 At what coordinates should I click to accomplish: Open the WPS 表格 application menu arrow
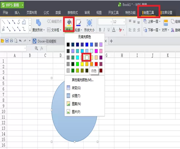(22, 5)
